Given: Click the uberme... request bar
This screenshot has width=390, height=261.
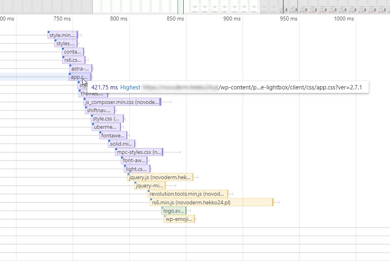Looking at the screenshot, I should (x=106, y=127).
